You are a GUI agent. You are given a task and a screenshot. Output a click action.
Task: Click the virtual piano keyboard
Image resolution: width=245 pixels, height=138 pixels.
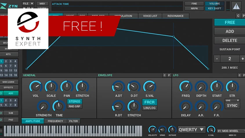[x=73, y=131]
